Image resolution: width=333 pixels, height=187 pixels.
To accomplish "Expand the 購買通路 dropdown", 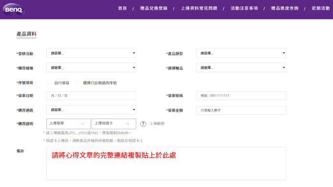I will pyautogui.click(x=91, y=110).
